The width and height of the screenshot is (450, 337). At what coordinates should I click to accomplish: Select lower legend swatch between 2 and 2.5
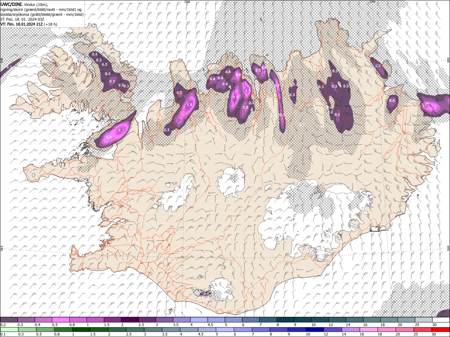pos(117,330)
